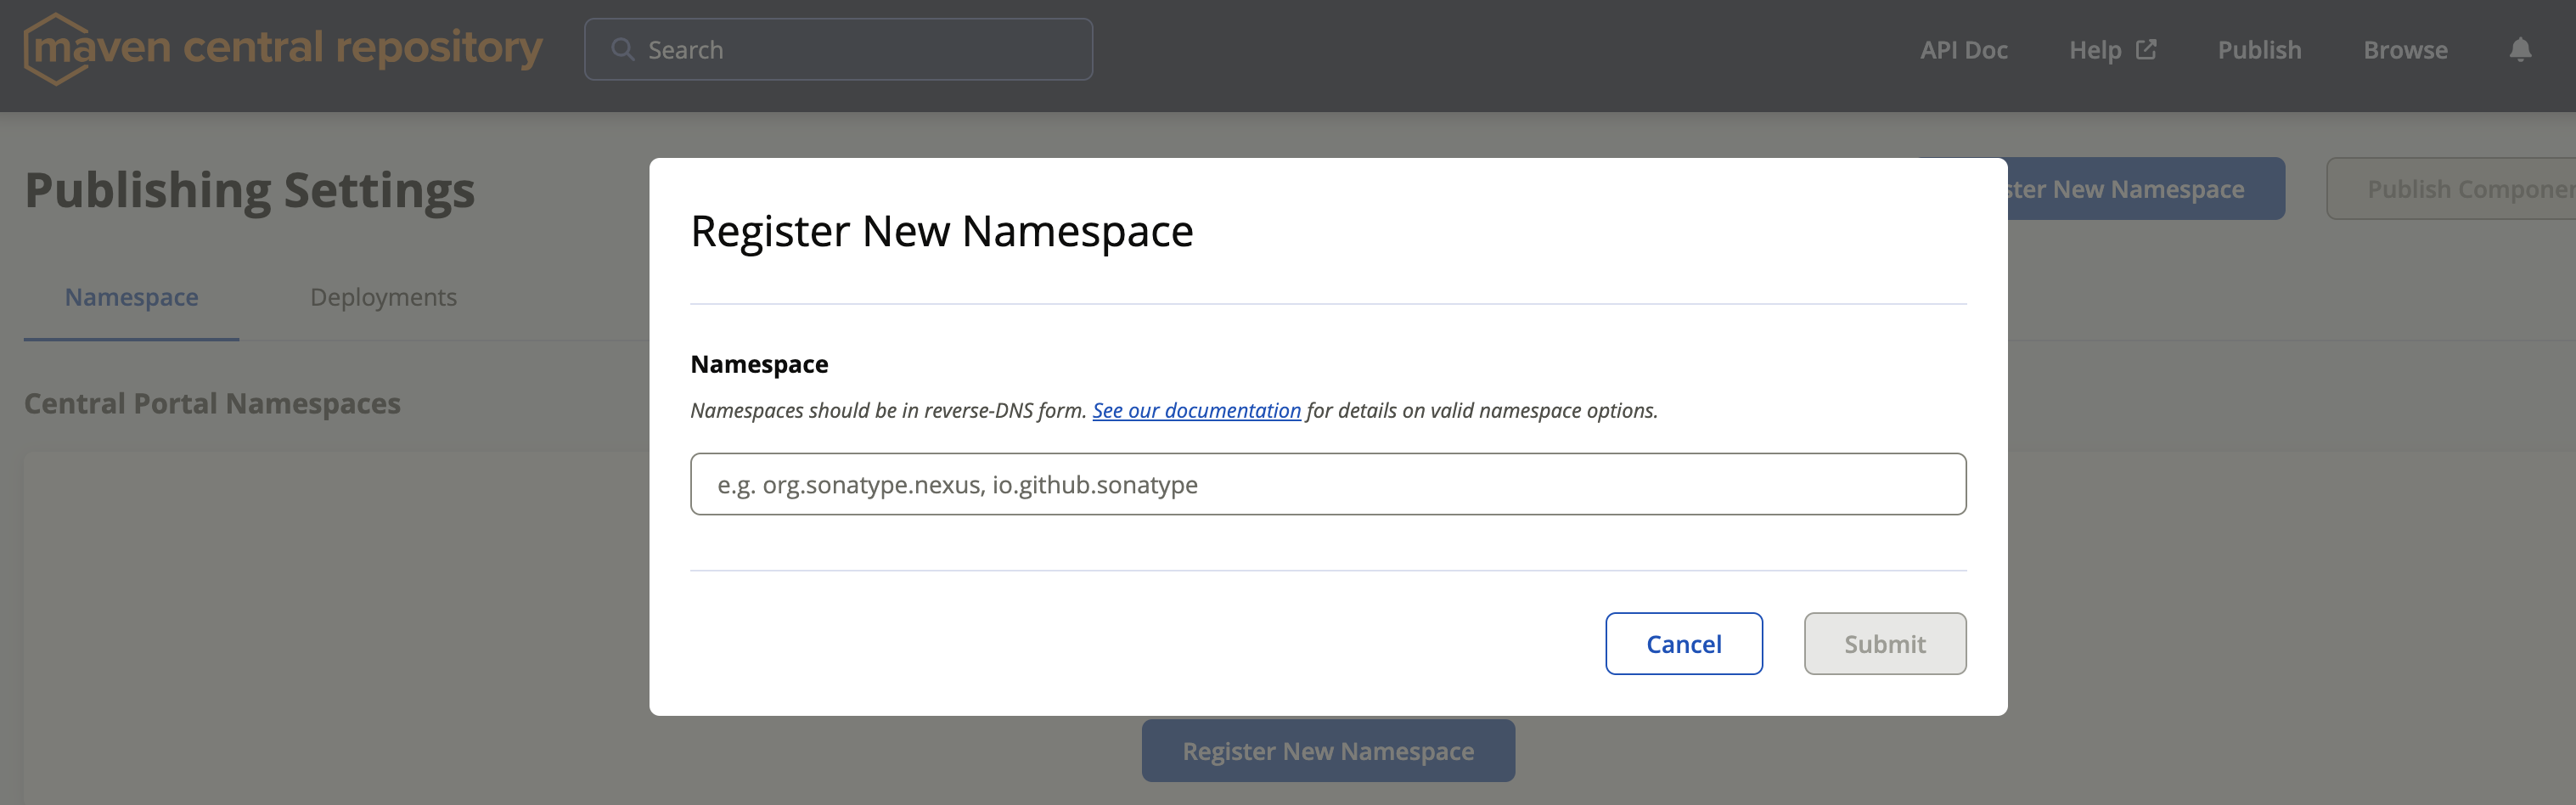Click the Publish Component button

pyautogui.click(x=2451, y=188)
